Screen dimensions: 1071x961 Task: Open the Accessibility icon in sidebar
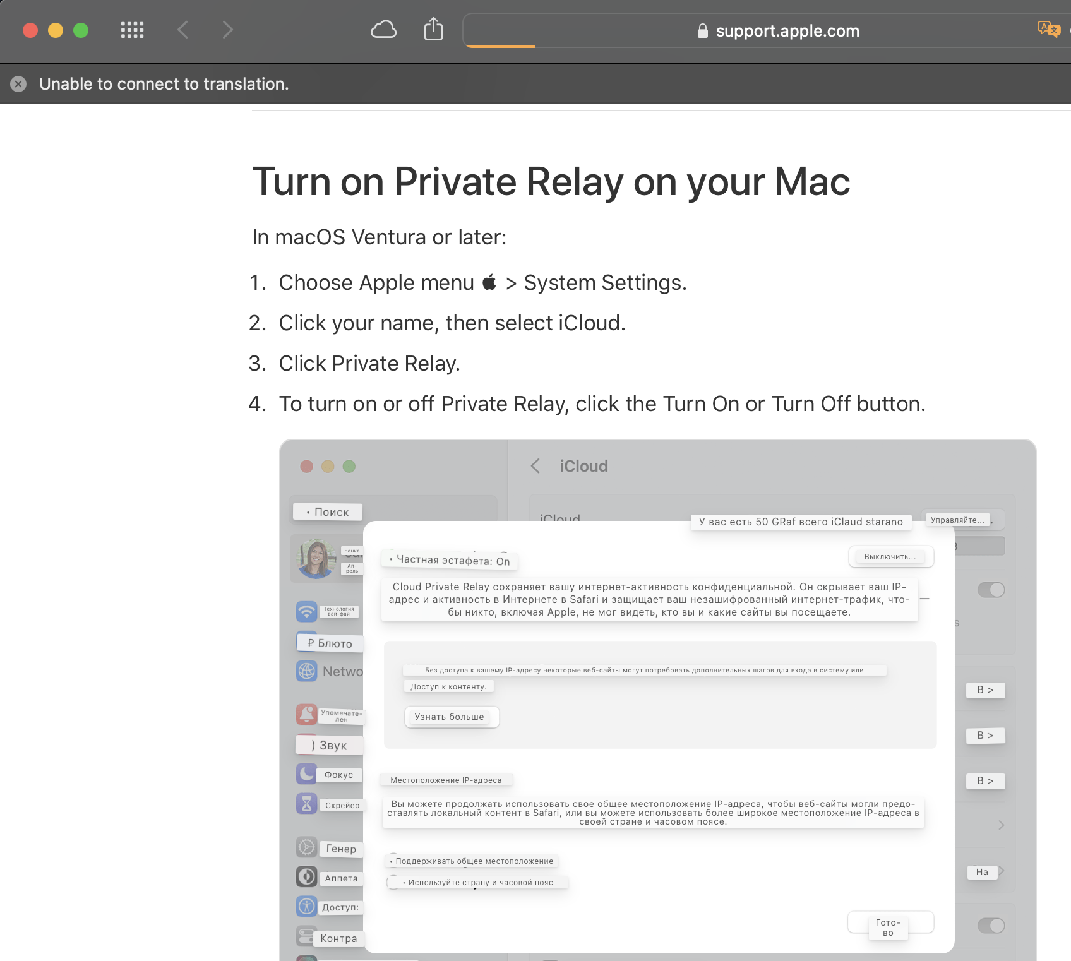coord(307,906)
